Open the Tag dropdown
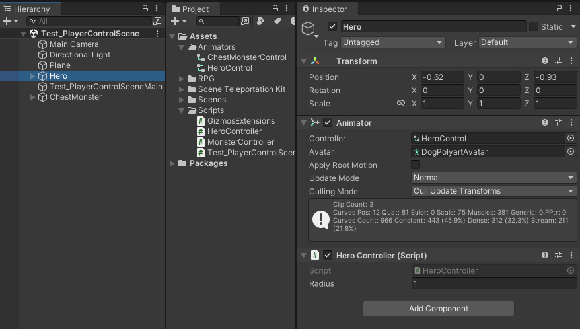 tap(393, 42)
